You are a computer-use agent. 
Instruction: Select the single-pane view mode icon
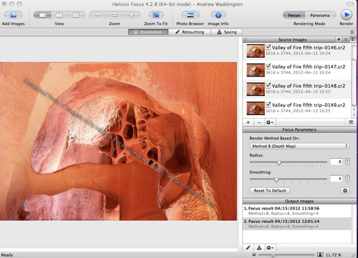point(43,15)
